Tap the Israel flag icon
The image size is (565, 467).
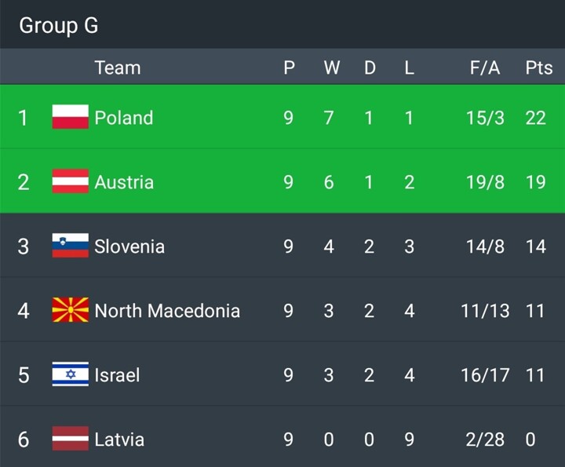tap(70, 374)
